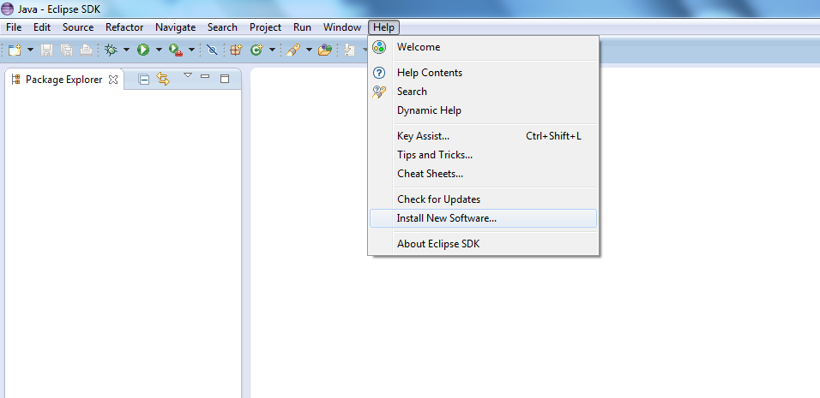
Task: Click the Help Search flashlight icon
Action: tap(379, 92)
